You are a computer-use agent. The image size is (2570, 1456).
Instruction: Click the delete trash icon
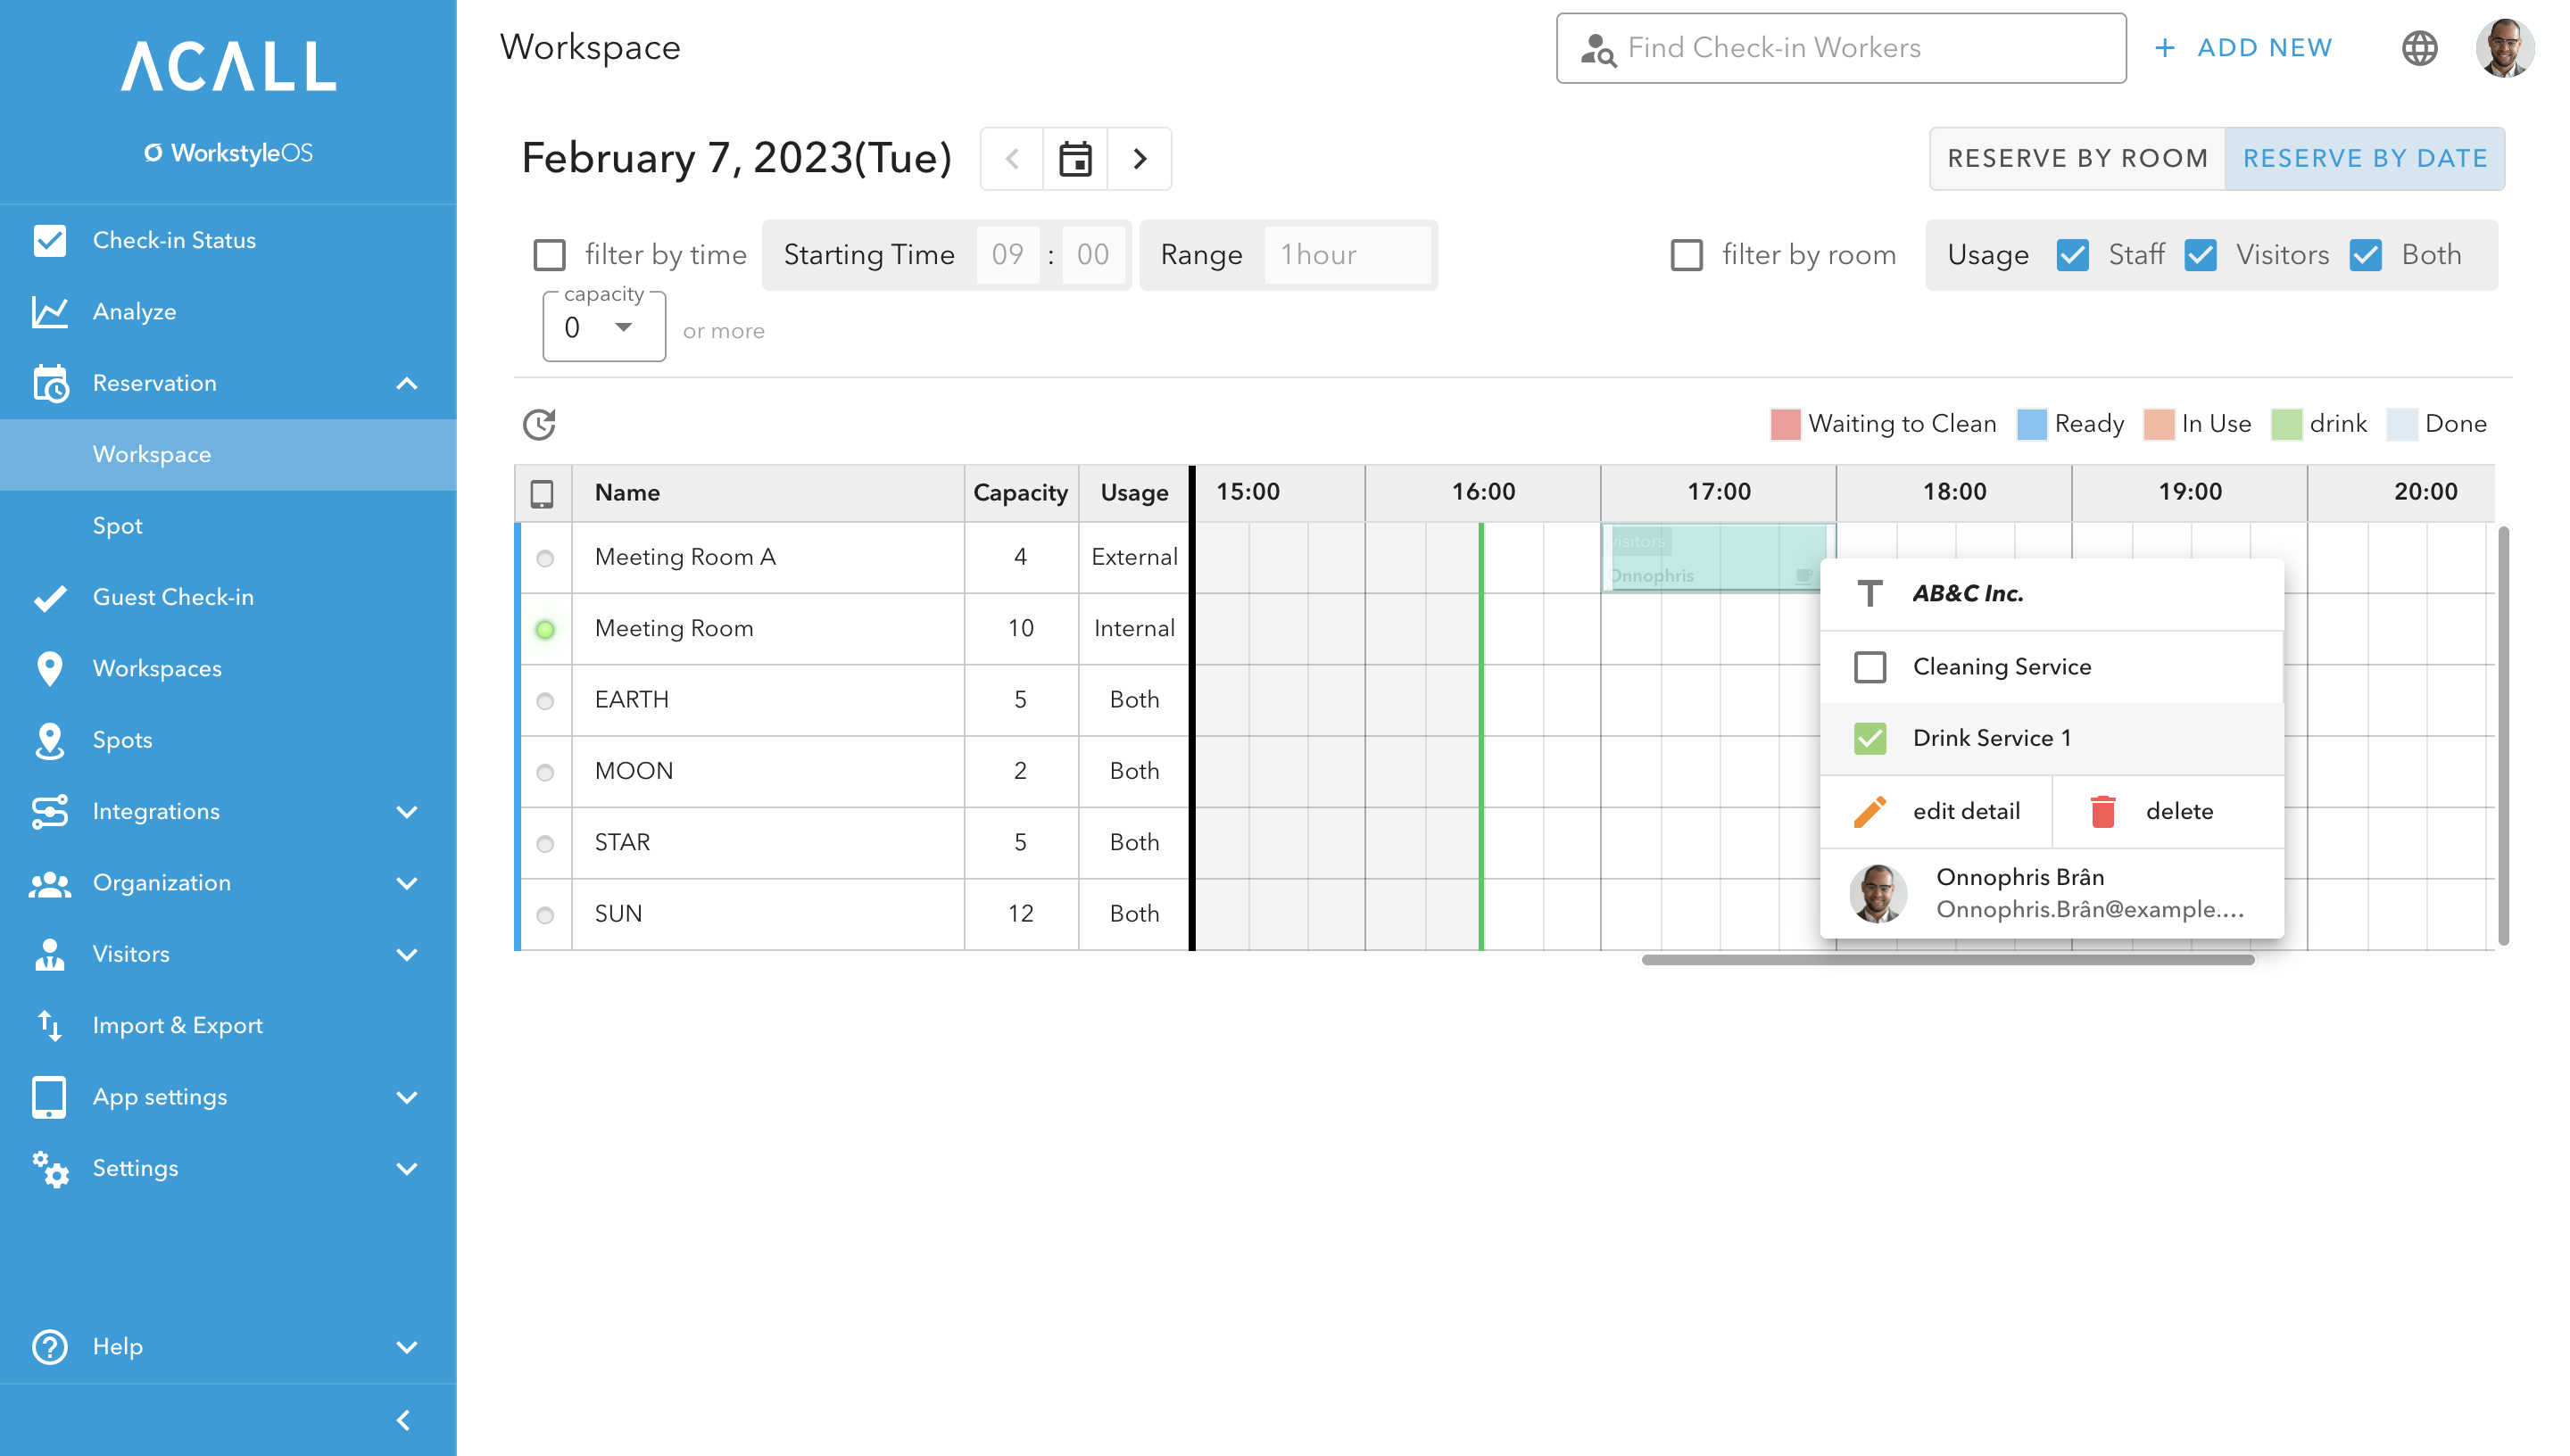[x=2103, y=812]
